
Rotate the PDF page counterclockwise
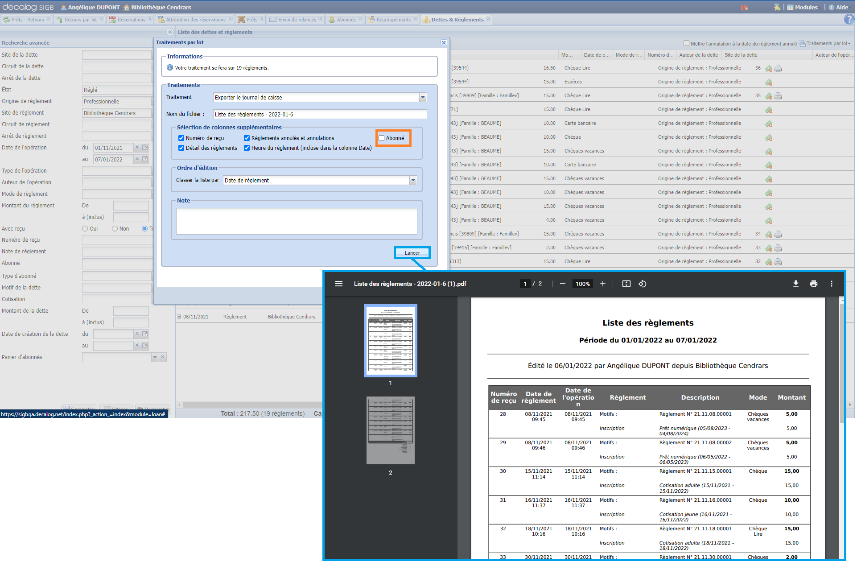[642, 284]
